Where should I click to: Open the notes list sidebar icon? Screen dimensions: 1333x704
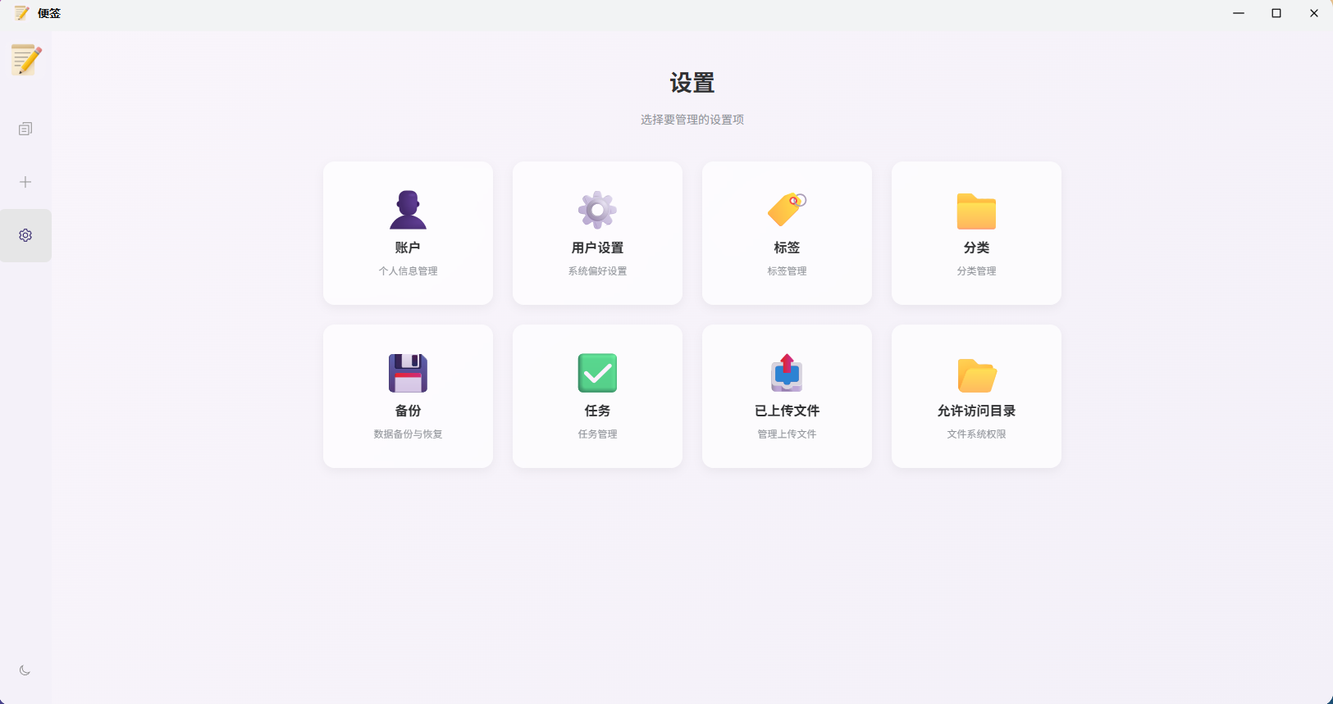(25, 129)
